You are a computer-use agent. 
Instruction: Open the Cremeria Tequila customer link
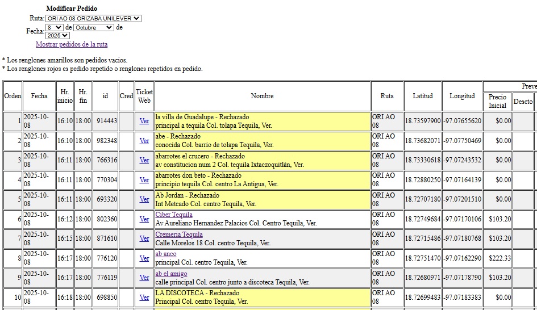179,234
